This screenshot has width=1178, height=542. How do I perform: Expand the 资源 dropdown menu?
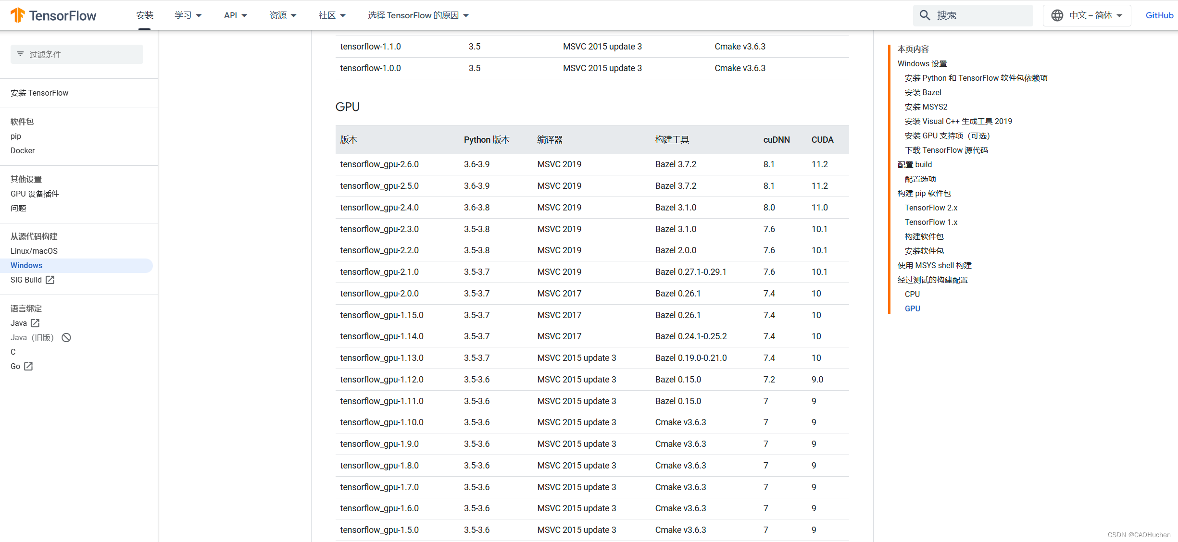(283, 15)
